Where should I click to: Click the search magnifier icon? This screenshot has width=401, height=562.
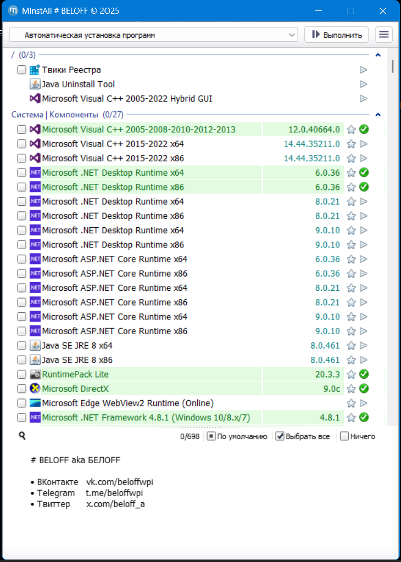(22, 436)
